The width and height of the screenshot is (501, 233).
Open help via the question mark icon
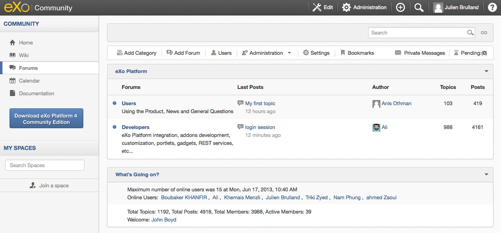pos(492,8)
